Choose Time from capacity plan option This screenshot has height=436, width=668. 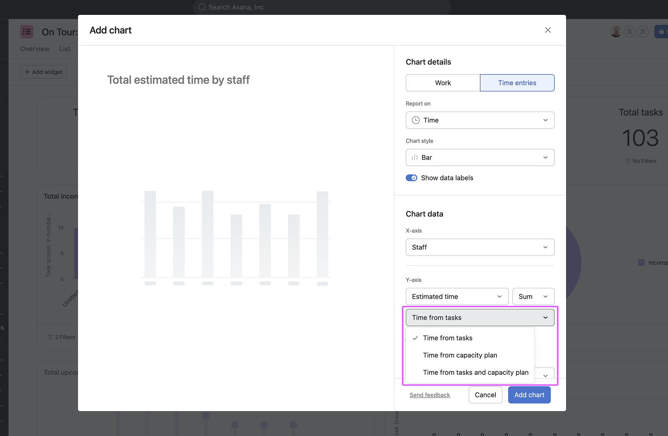[x=460, y=355]
